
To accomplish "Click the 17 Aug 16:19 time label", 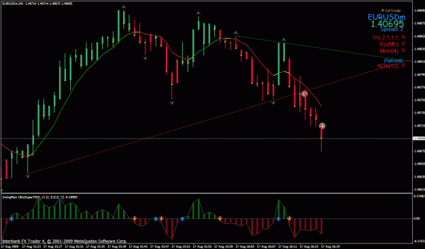I will [x=330, y=246].
